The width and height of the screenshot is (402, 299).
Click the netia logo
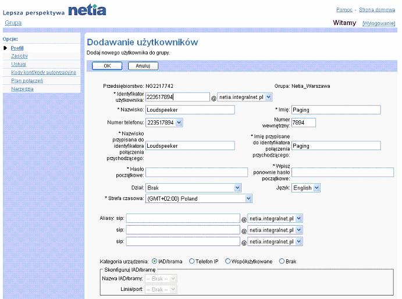[x=87, y=10]
